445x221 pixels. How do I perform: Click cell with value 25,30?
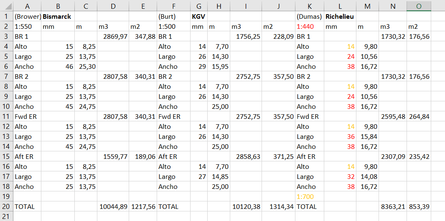click(86, 67)
